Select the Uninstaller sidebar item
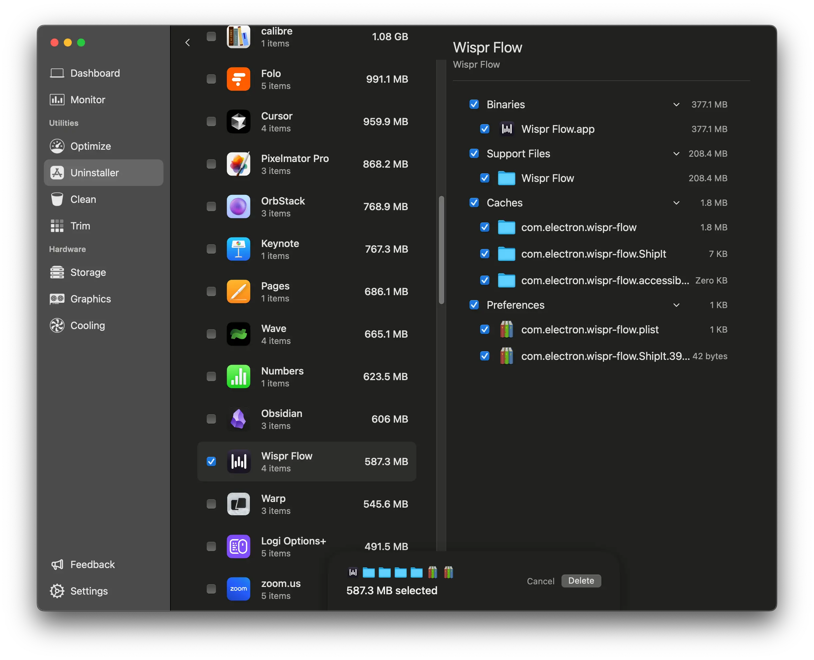Viewport: 814px width, 660px height. (x=103, y=173)
